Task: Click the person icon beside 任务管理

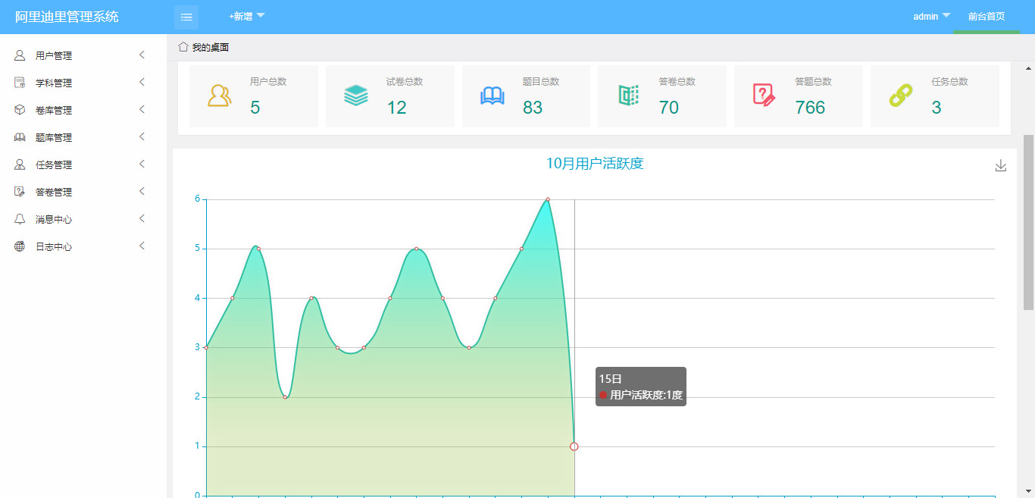Action: 20,164
